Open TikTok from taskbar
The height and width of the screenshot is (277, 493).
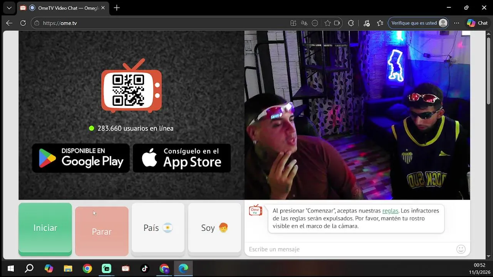click(145, 269)
